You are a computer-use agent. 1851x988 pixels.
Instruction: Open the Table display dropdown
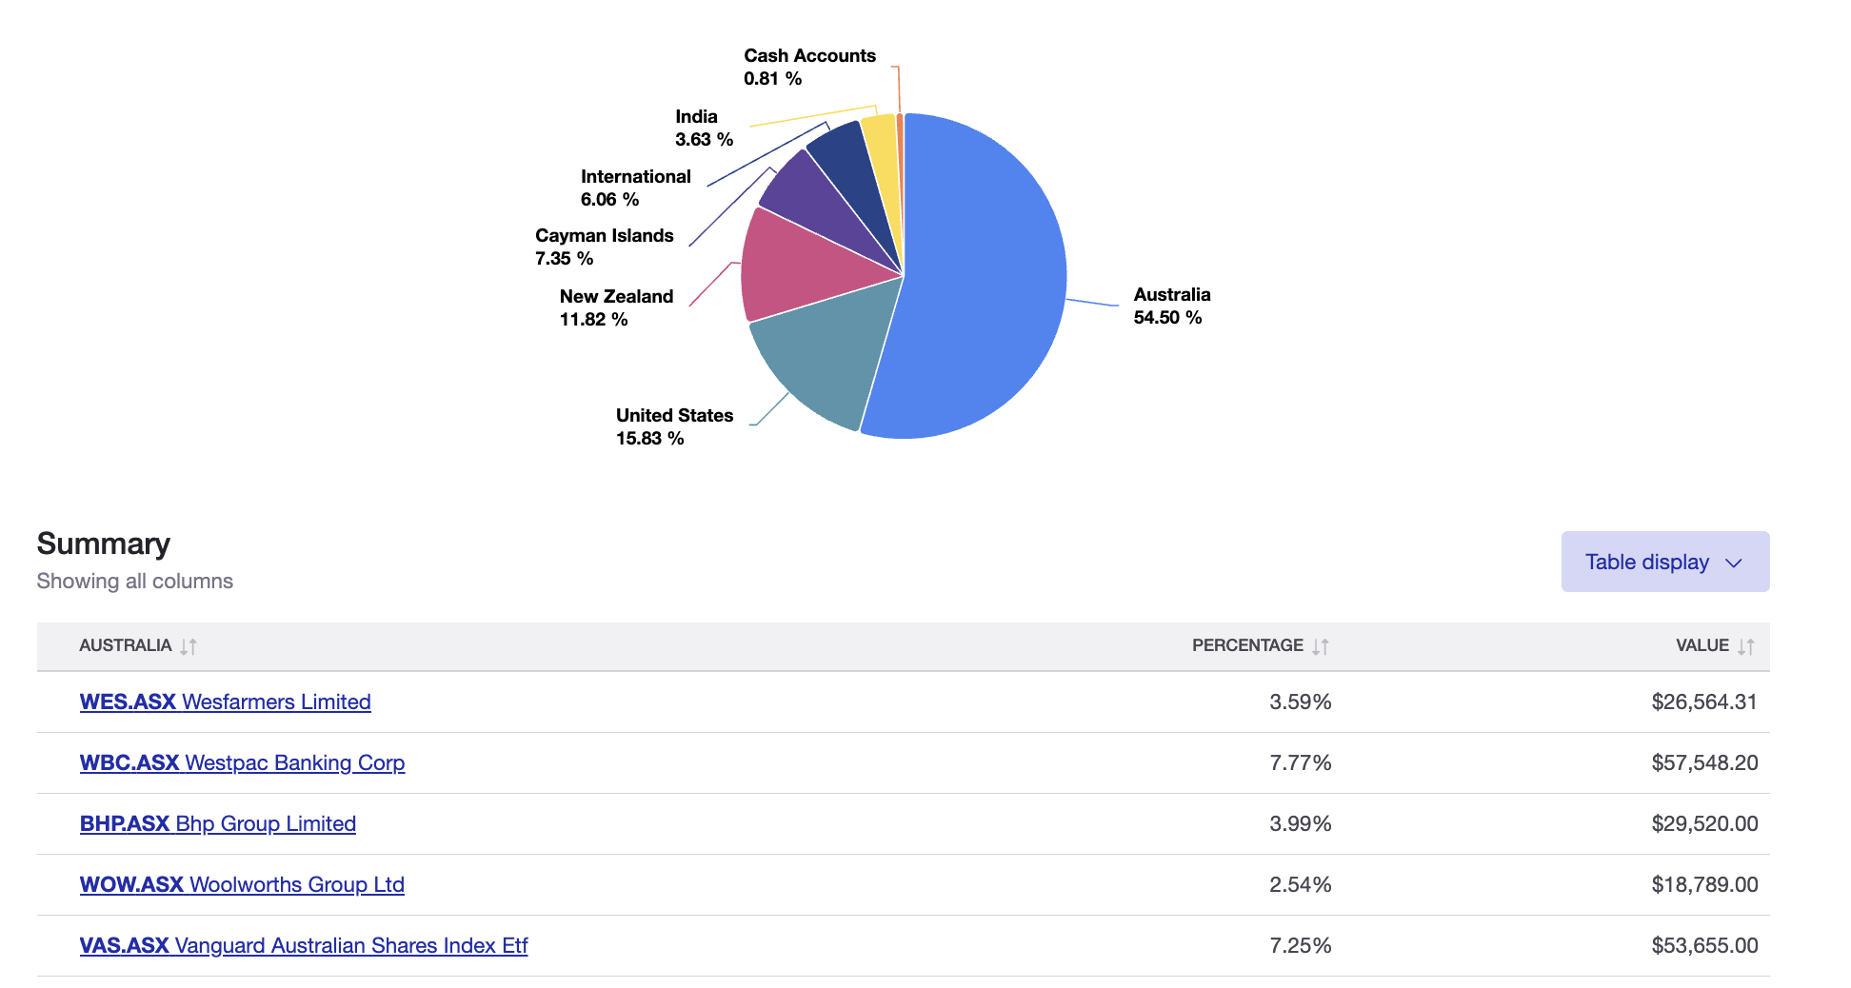[x=1663, y=562]
